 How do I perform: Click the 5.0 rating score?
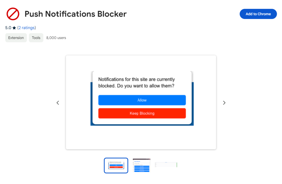point(8,28)
